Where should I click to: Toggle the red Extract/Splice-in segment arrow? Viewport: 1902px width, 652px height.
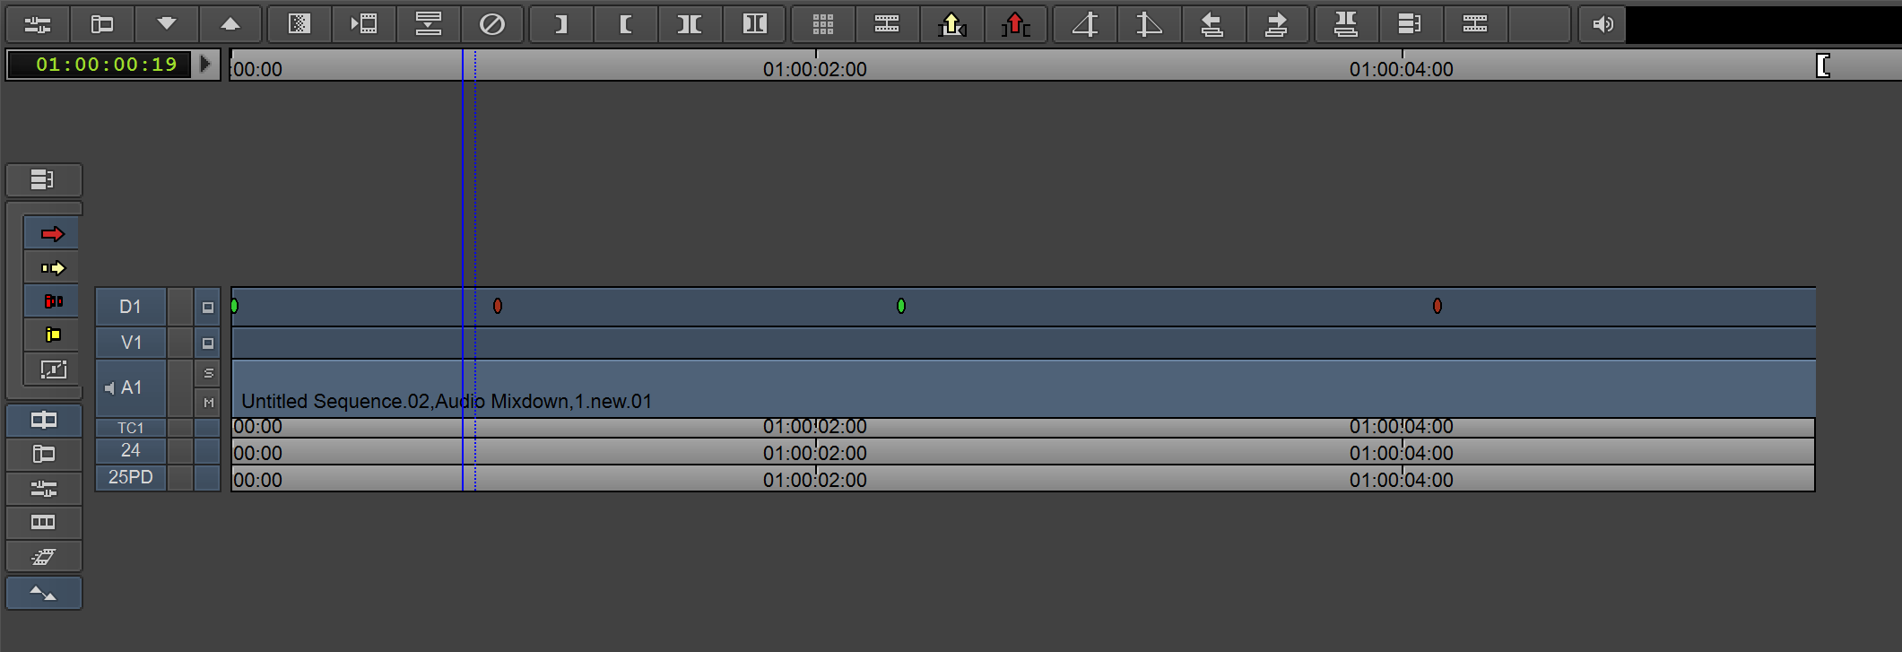click(52, 234)
